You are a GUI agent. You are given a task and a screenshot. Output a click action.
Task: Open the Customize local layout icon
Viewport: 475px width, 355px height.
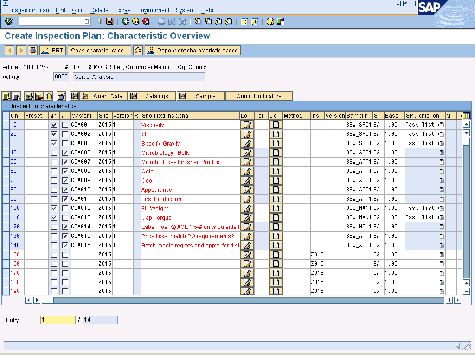click(281, 21)
